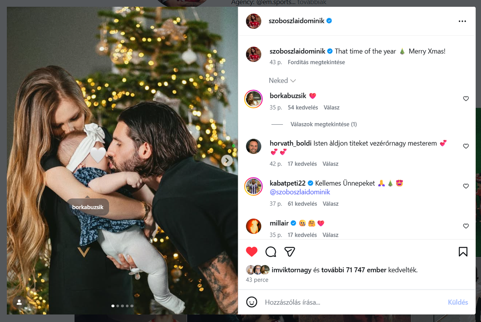This screenshot has height=322, width=481.
Task: Focus the Hozzászólás írása comment field
Action: (353, 302)
